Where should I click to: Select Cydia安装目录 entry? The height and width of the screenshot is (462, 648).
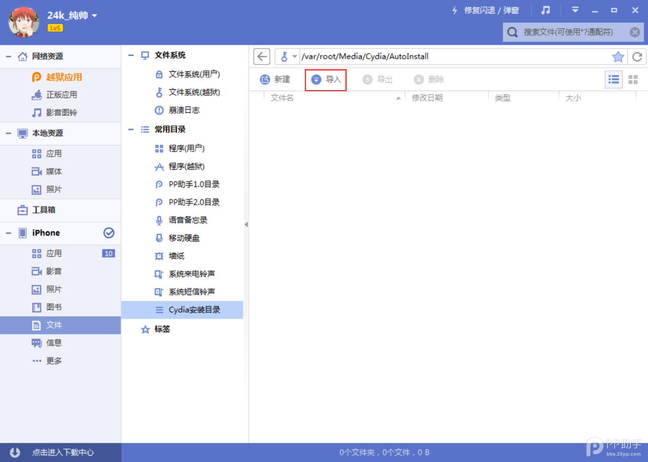pos(183,310)
